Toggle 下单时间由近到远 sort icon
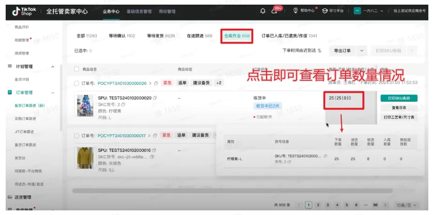 [x=320, y=50]
